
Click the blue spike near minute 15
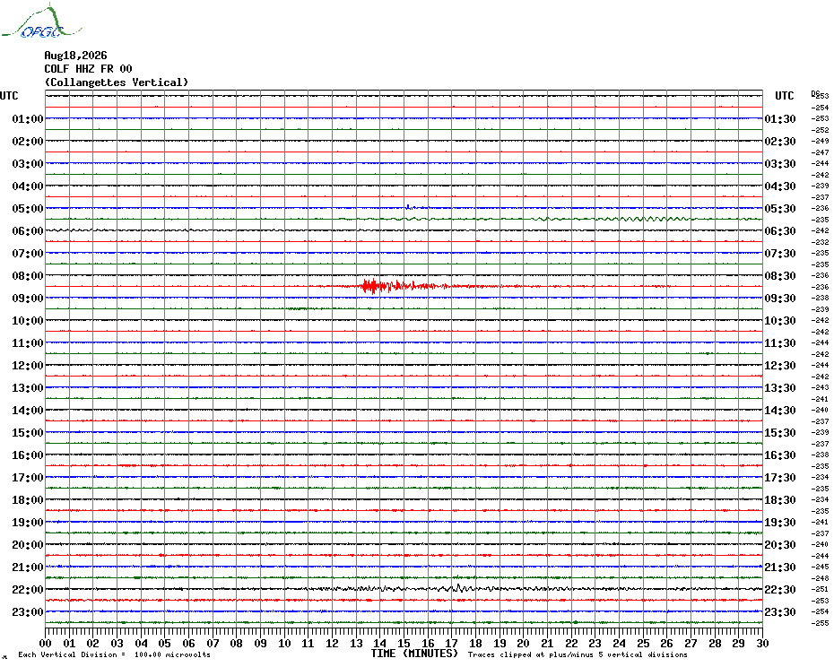pos(408,207)
